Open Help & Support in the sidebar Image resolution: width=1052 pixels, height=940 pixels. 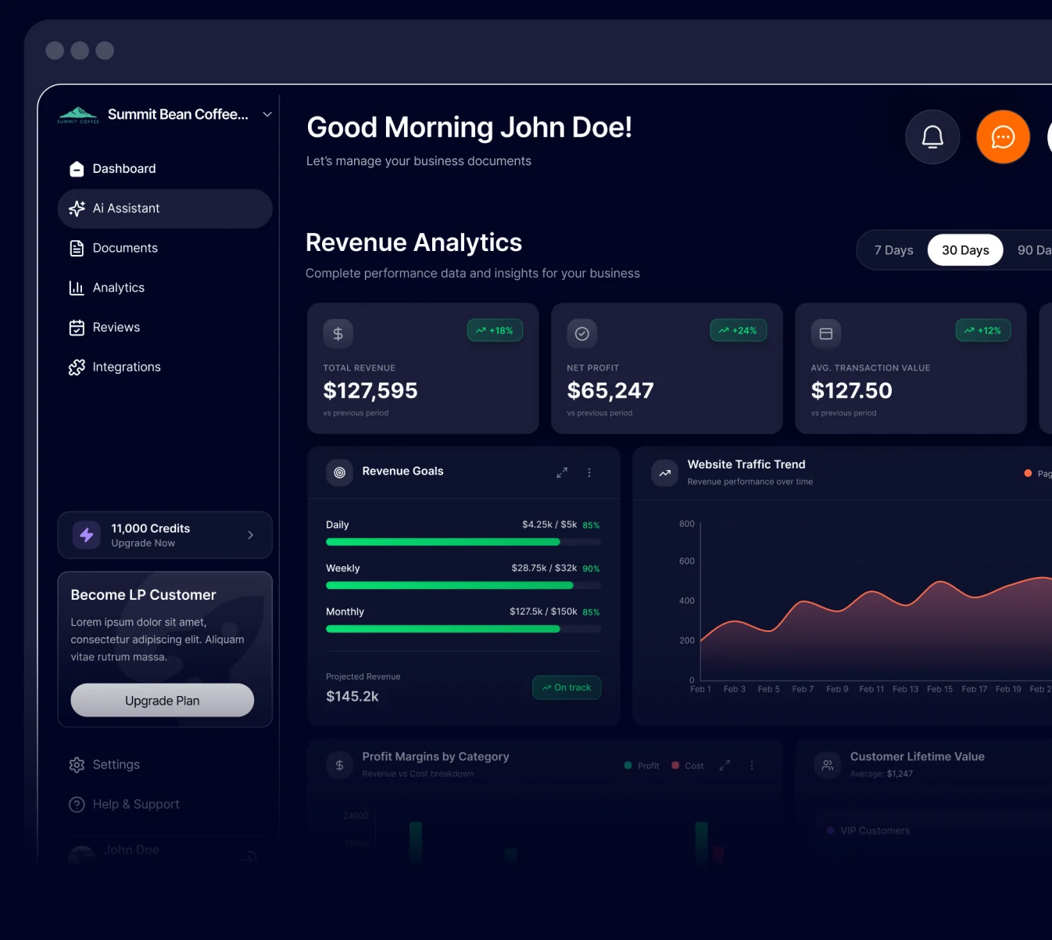pos(165,805)
